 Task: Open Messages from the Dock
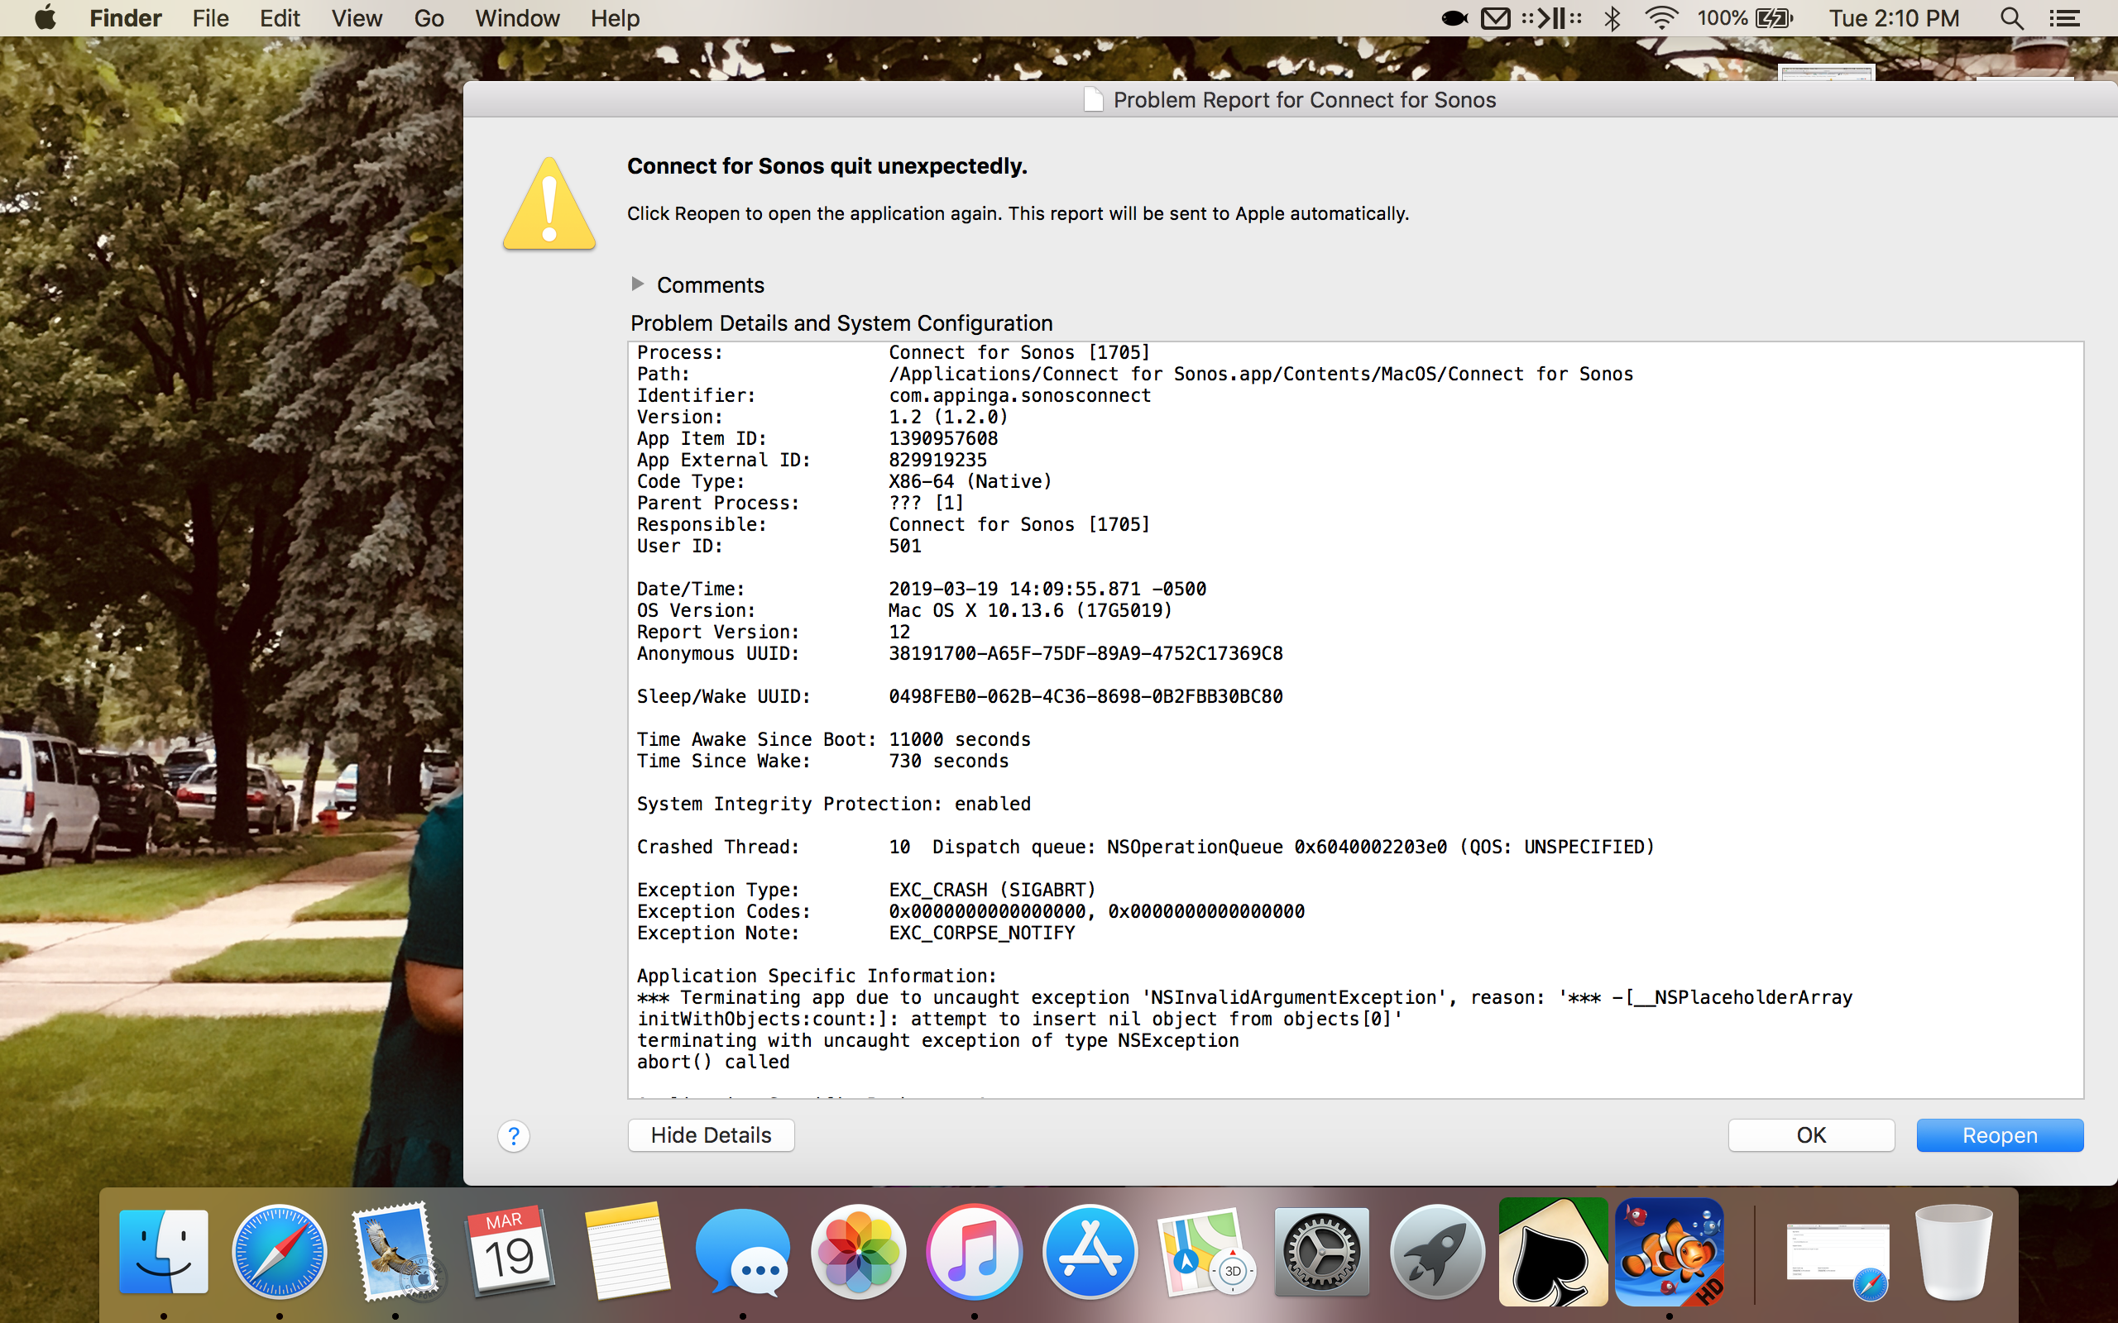point(742,1251)
